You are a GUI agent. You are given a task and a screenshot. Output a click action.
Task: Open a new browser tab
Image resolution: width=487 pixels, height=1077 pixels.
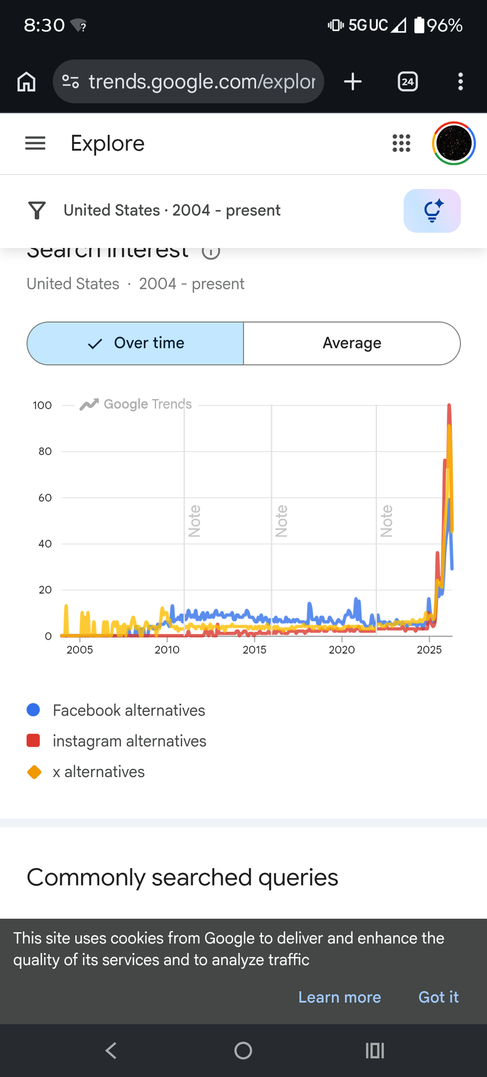pos(353,82)
